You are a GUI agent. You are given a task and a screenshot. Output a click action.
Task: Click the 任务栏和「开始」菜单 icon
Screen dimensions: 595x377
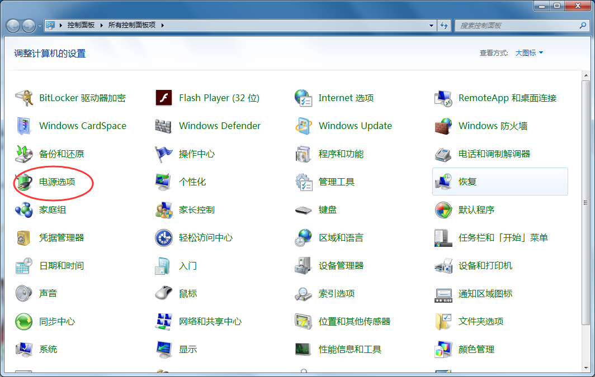point(443,237)
